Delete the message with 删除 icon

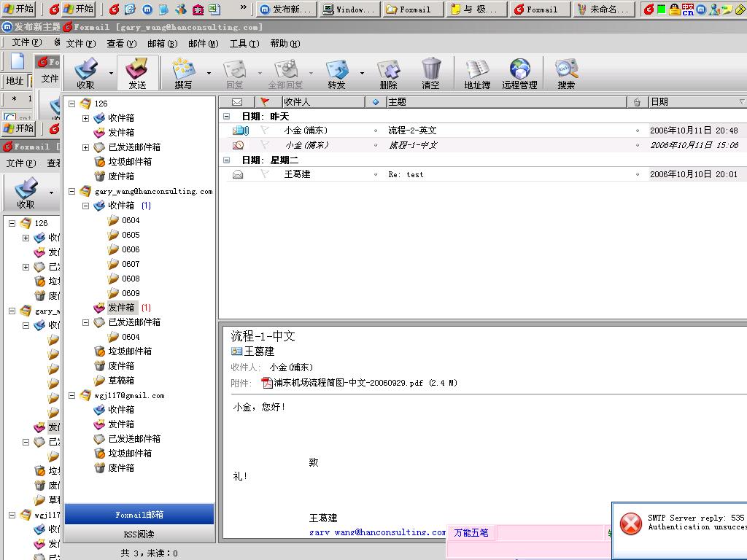pos(388,72)
